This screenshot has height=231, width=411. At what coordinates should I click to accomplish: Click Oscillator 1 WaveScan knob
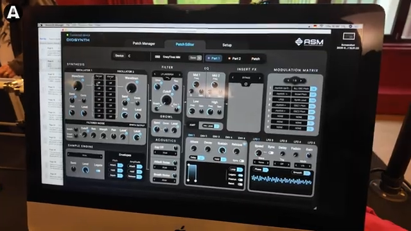coord(78,85)
